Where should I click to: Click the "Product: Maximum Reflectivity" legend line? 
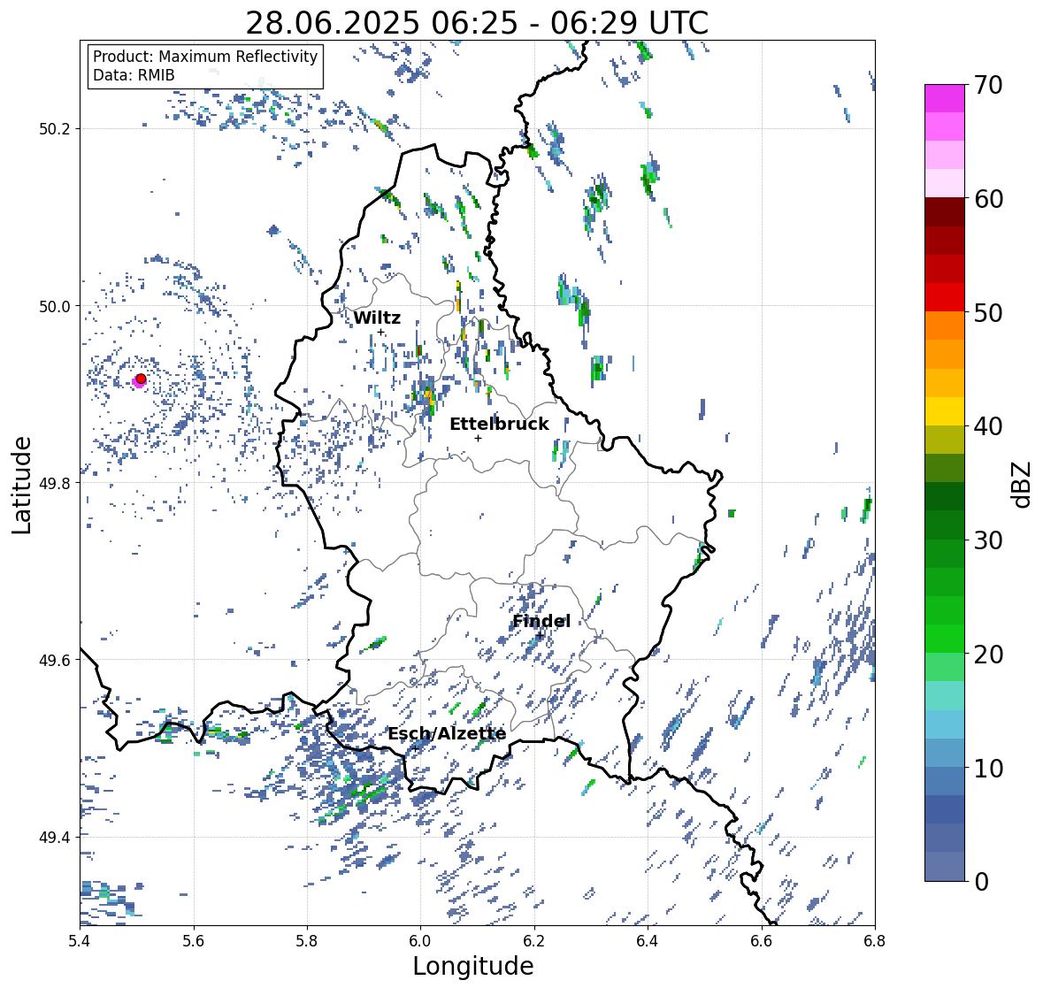pos(205,57)
